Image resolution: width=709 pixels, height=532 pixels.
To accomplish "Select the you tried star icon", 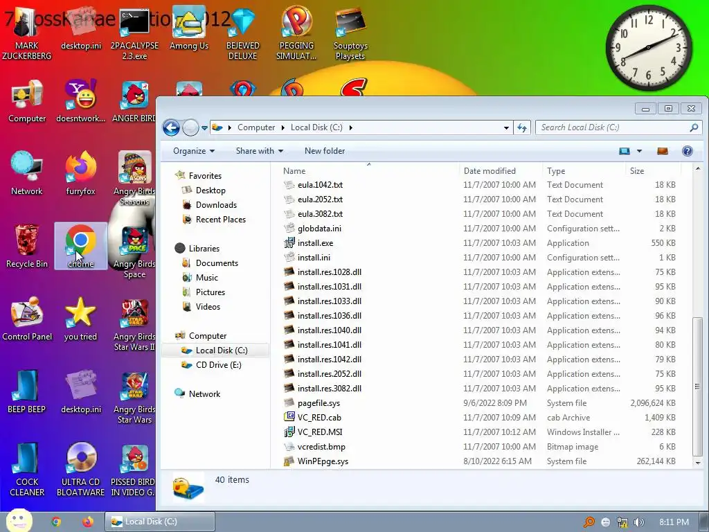I will [x=80, y=319].
